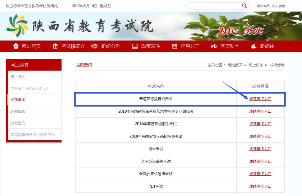Open 录取查询 in the sidebar
The height and width of the screenshot is (196, 302).
tap(18, 123)
